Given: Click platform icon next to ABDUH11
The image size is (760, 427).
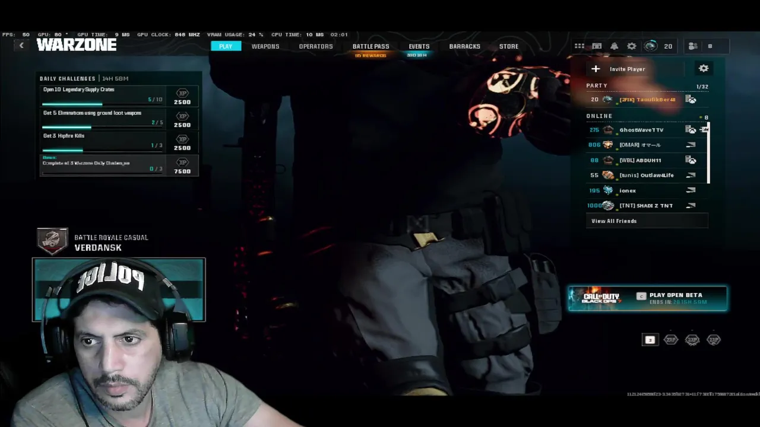Looking at the screenshot, I should click(691, 160).
